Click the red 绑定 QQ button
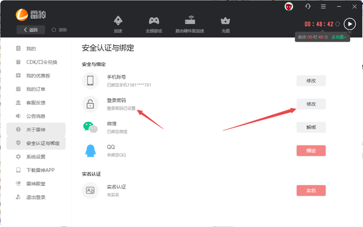This screenshot has width=363, height=227. click(311, 150)
